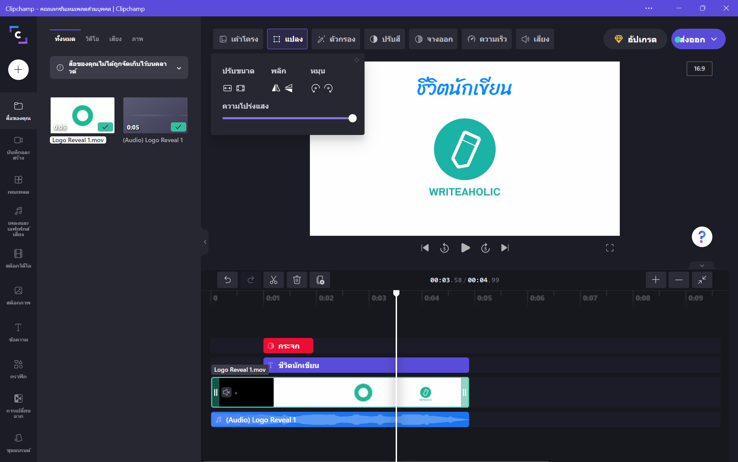
Task: Open Record and create (บันทึกและสร้าง) sidebar
Action: pyautogui.click(x=18, y=148)
